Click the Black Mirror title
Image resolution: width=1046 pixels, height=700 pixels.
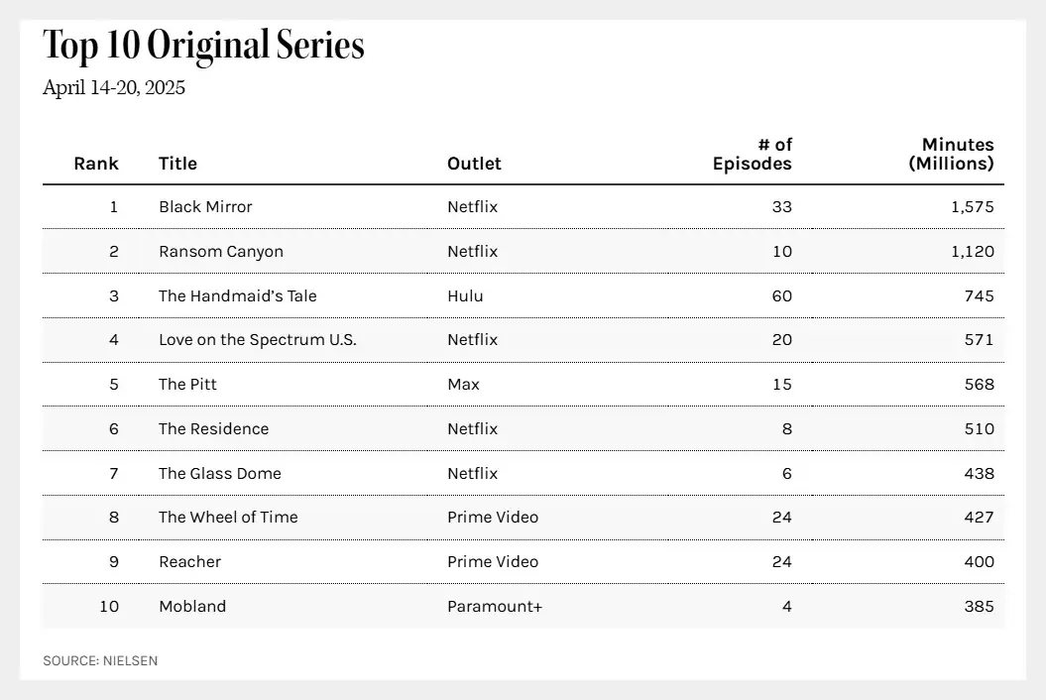click(x=205, y=207)
